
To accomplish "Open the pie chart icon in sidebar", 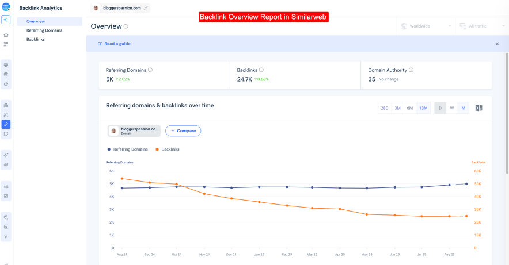I will coord(6,84).
